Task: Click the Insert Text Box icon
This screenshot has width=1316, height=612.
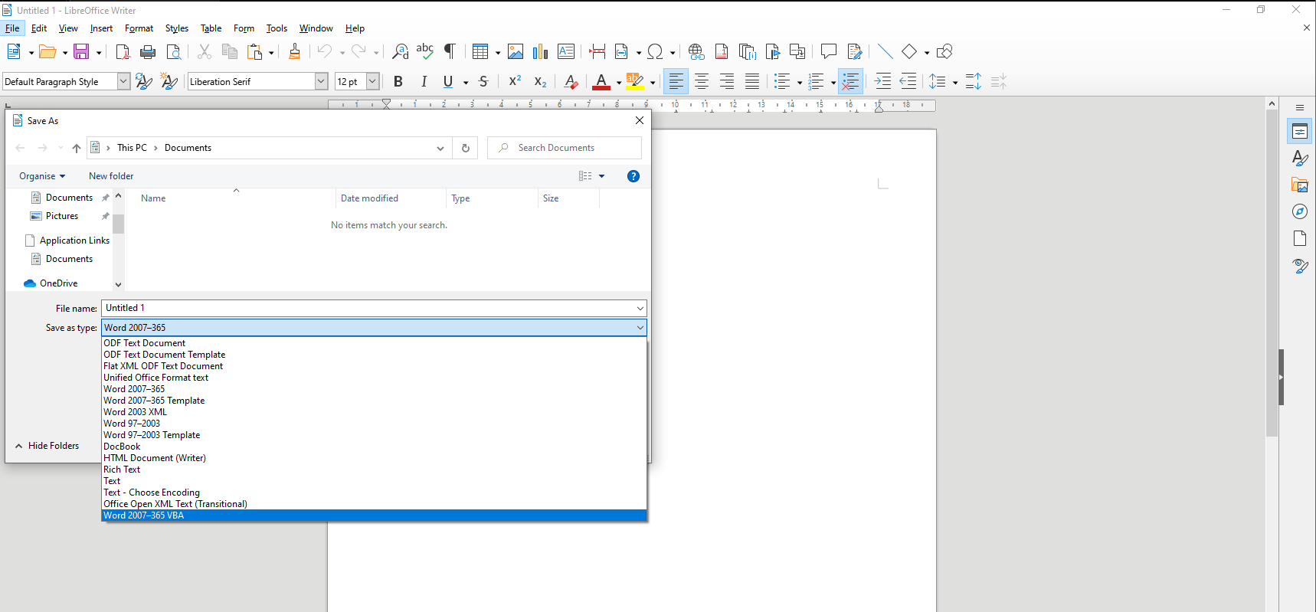Action: pyautogui.click(x=566, y=51)
